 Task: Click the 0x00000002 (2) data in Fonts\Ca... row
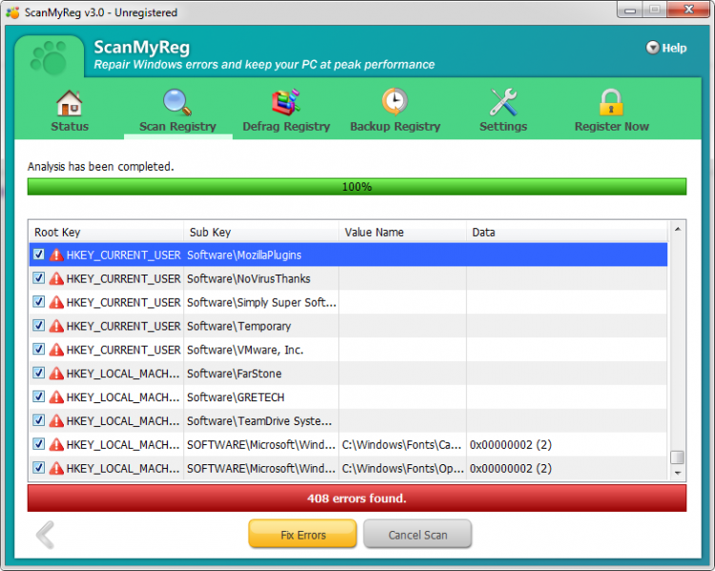click(x=511, y=444)
